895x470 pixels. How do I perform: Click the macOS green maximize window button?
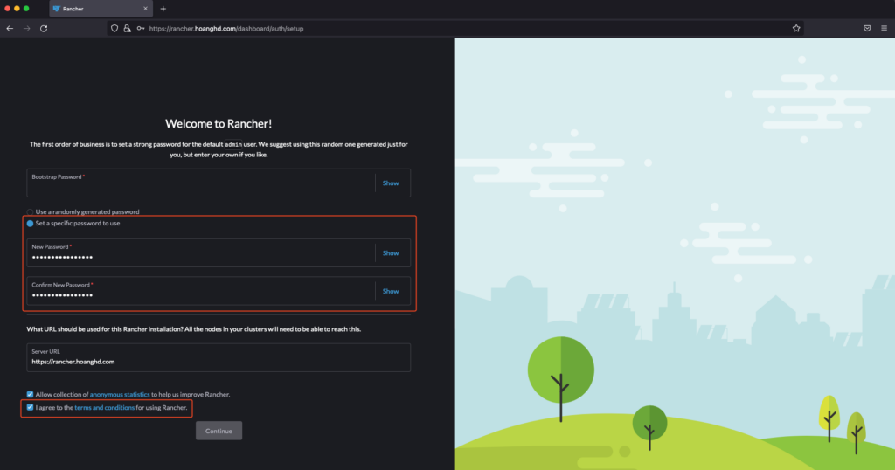point(26,9)
